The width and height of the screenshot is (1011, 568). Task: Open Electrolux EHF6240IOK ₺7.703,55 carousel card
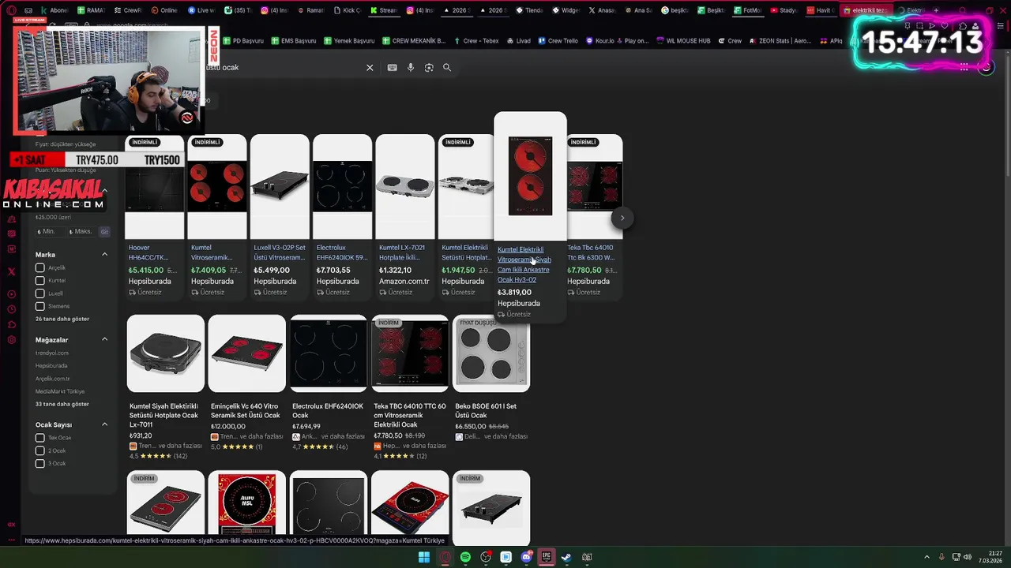pyautogui.click(x=342, y=217)
